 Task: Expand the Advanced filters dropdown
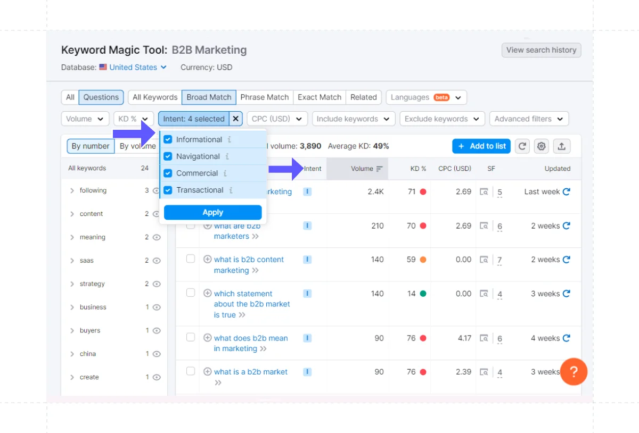coord(529,119)
